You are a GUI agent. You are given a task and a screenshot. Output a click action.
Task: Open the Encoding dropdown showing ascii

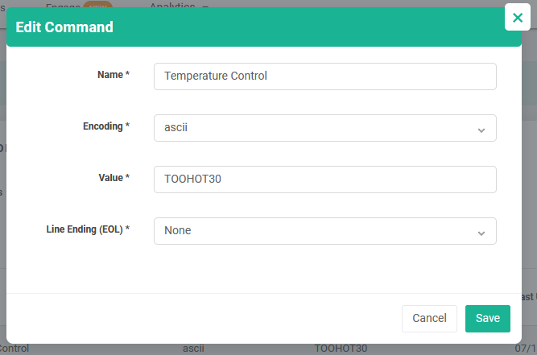324,128
